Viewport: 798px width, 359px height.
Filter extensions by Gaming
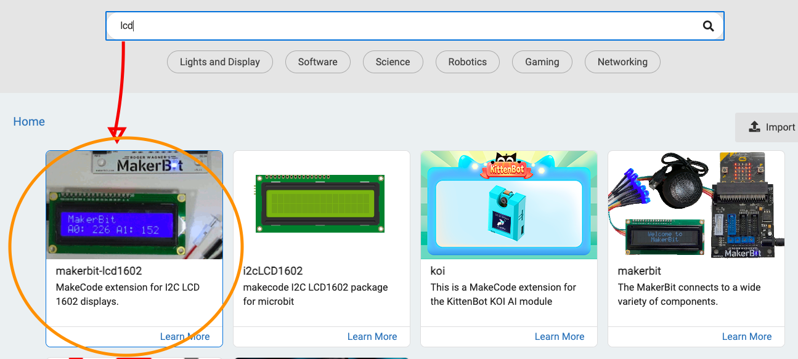tap(542, 62)
